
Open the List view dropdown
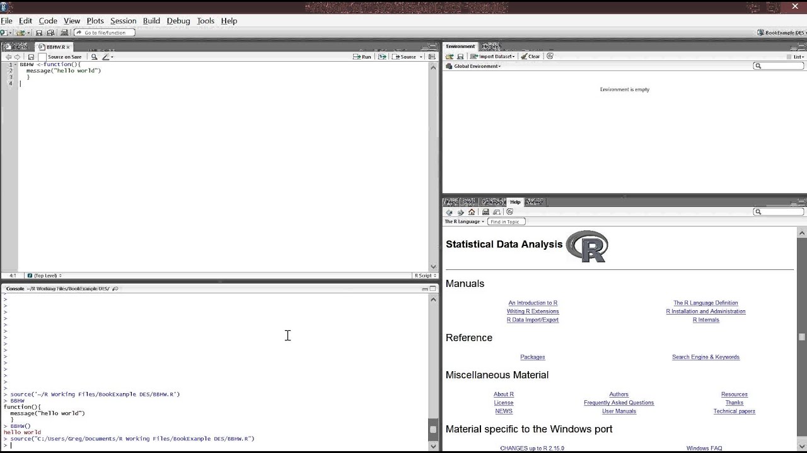point(796,57)
